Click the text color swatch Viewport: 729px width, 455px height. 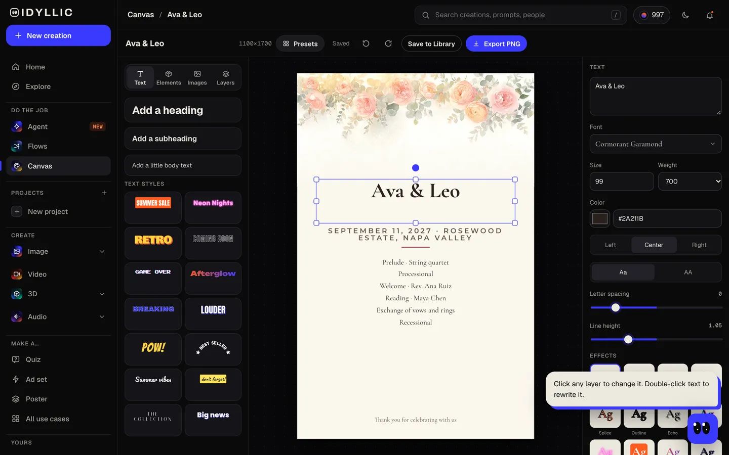pyautogui.click(x=600, y=218)
